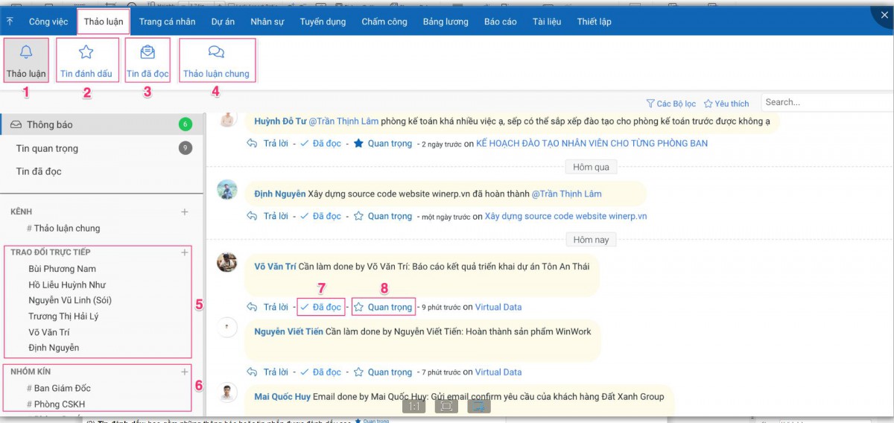894x423 pixels.
Task: Open the Trang cá nhân menu
Action: (167, 22)
